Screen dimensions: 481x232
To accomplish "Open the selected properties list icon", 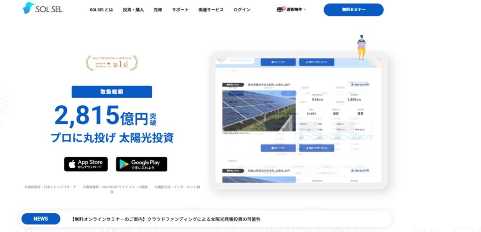I will (281, 9).
